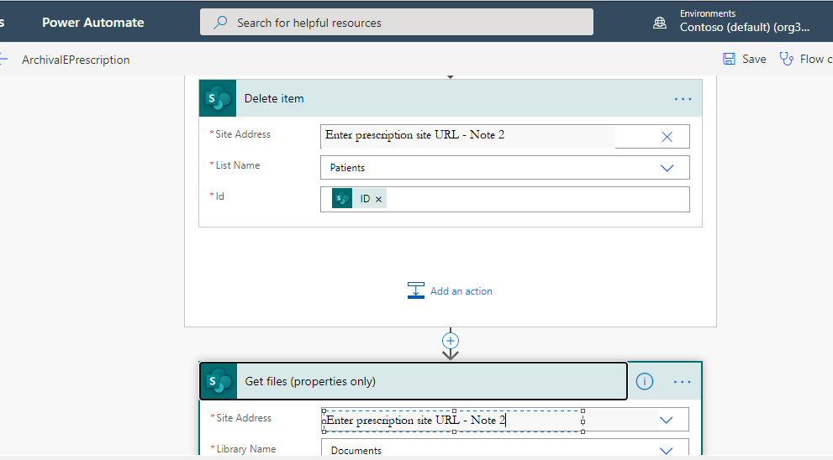Click SharePoint icon on Get files action
833x460 pixels.
click(219, 381)
